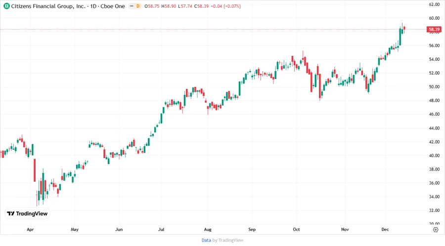Click the 'Apr' date axis label
Image resolution: width=445 pixels, height=246 pixels.
(x=30, y=229)
